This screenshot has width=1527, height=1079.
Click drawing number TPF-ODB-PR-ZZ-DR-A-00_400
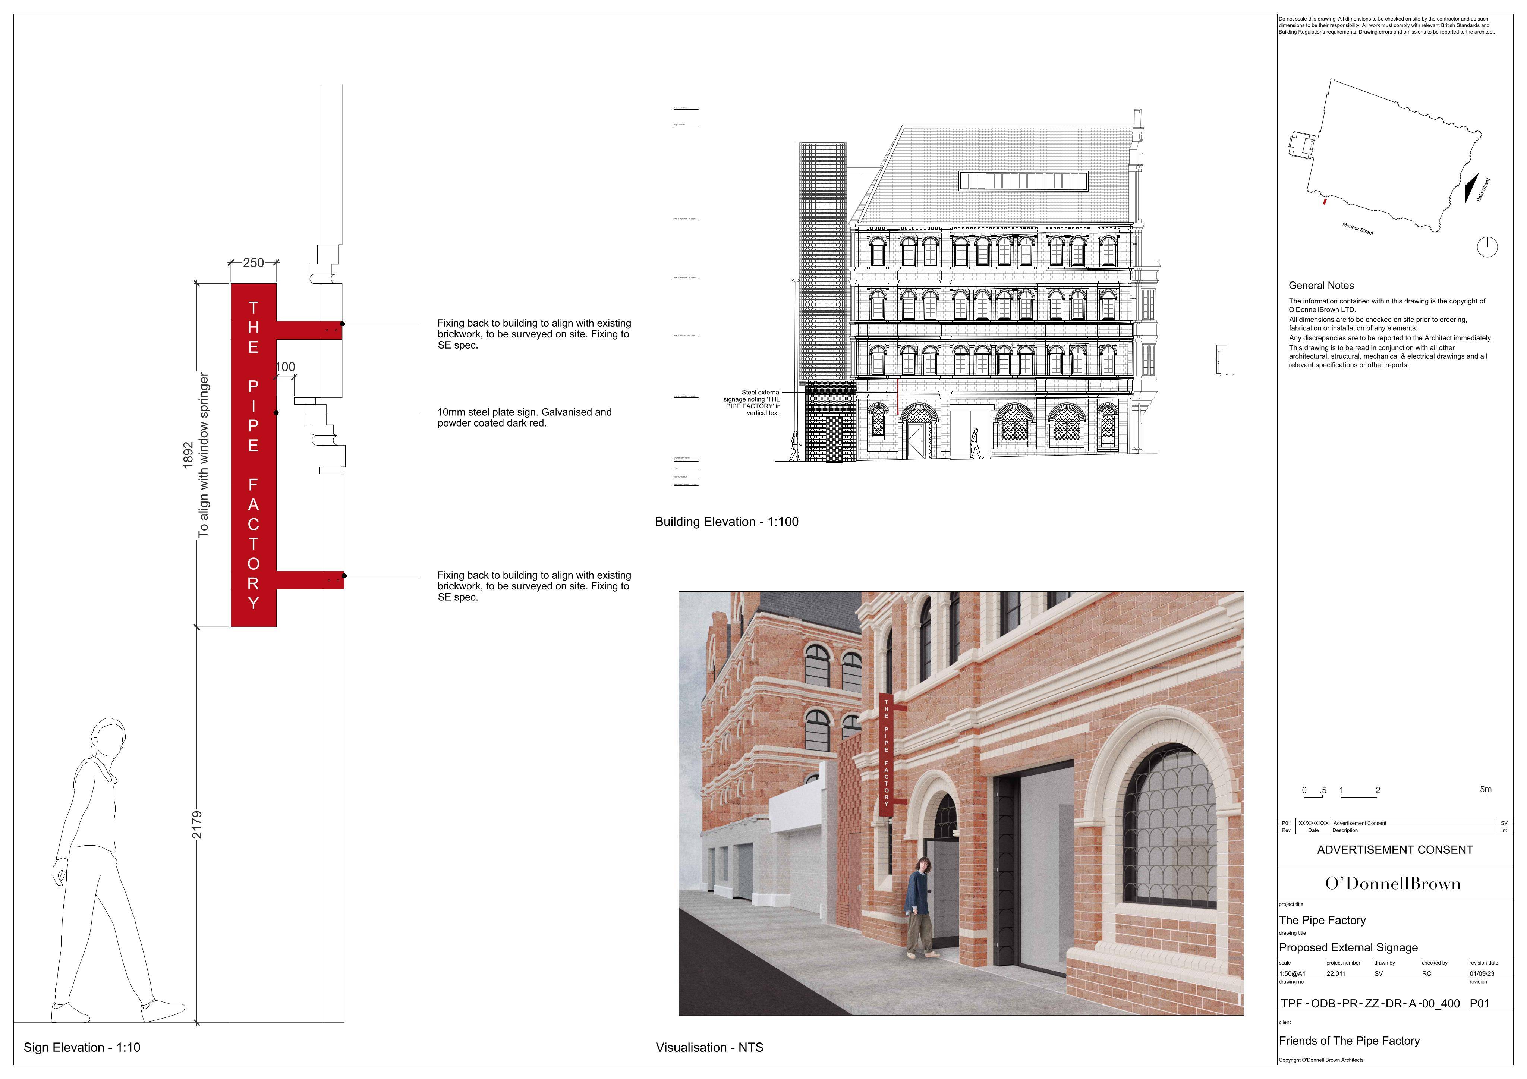(1370, 1003)
